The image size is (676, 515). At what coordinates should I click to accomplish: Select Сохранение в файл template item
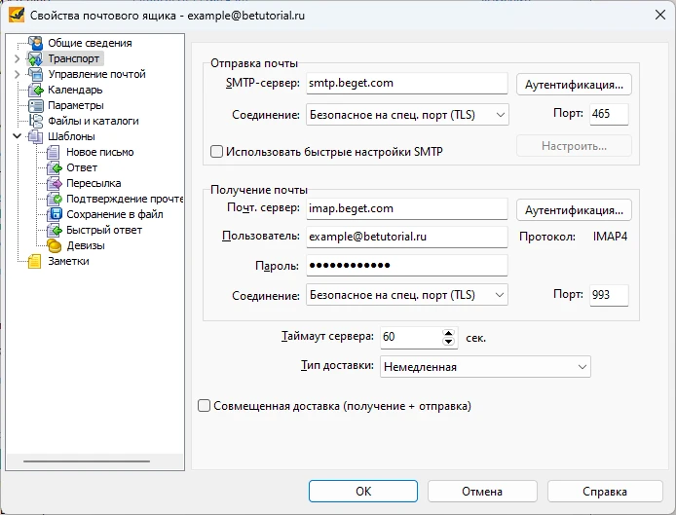pyautogui.click(x=114, y=214)
